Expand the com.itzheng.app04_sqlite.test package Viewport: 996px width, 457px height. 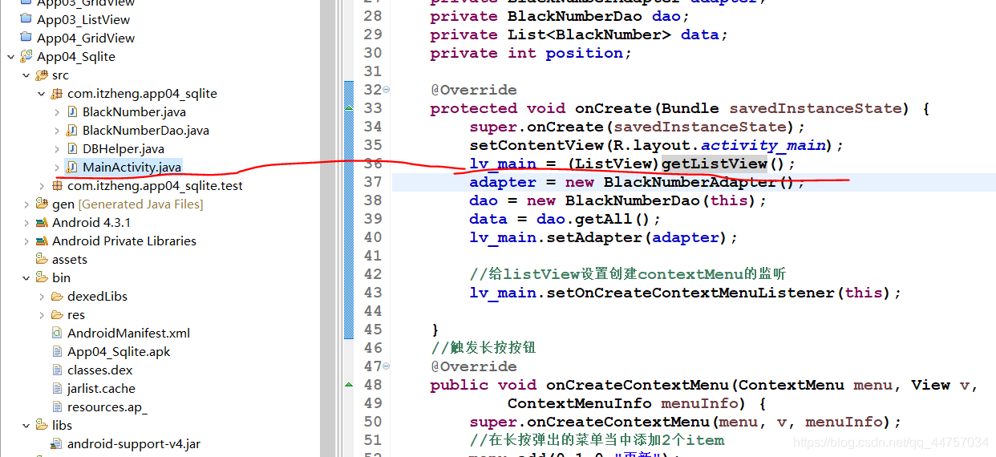(41, 185)
